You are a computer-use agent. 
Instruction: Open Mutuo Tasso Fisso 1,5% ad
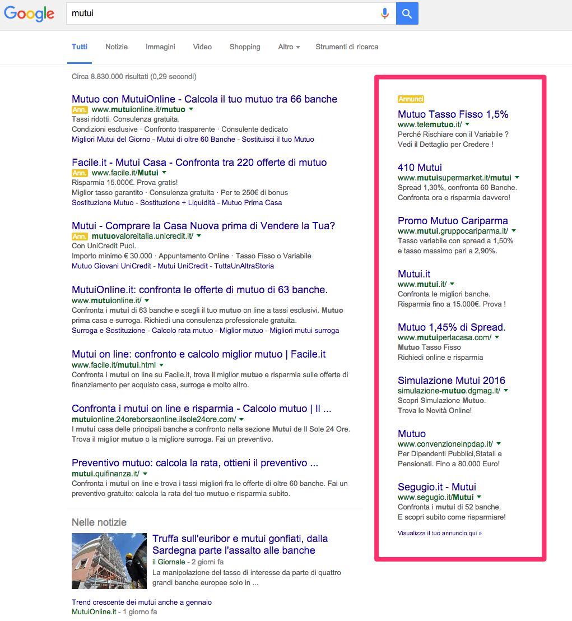click(453, 114)
